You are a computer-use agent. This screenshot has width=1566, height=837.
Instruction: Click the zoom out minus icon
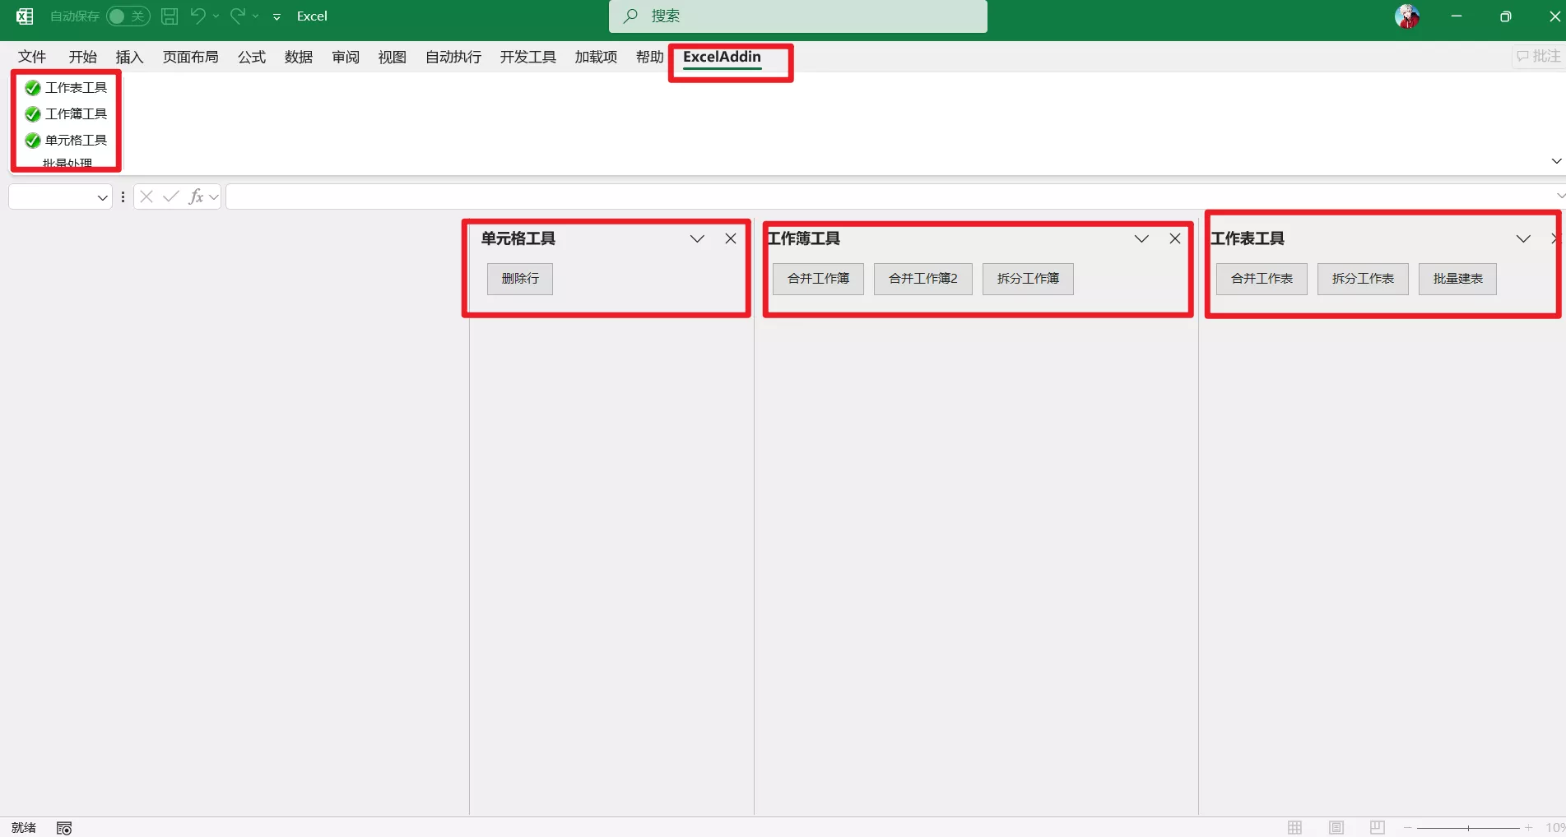click(x=1408, y=828)
